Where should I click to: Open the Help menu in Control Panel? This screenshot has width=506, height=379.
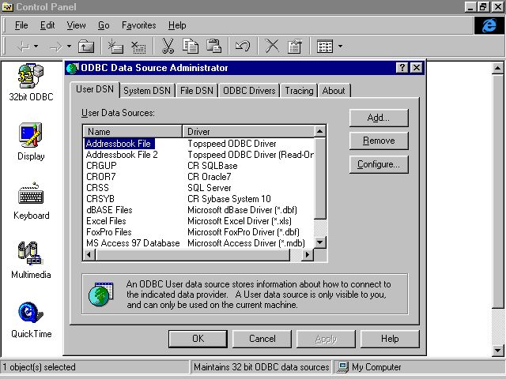177,25
